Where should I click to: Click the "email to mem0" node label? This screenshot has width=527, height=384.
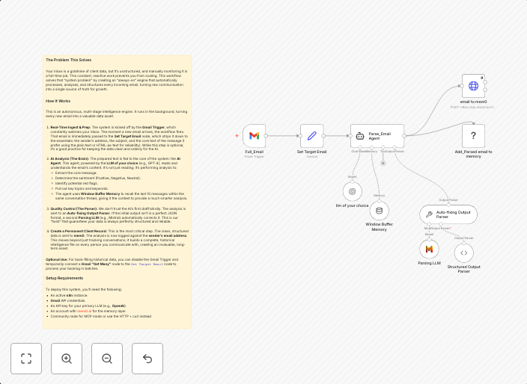click(x=473, y=102)
